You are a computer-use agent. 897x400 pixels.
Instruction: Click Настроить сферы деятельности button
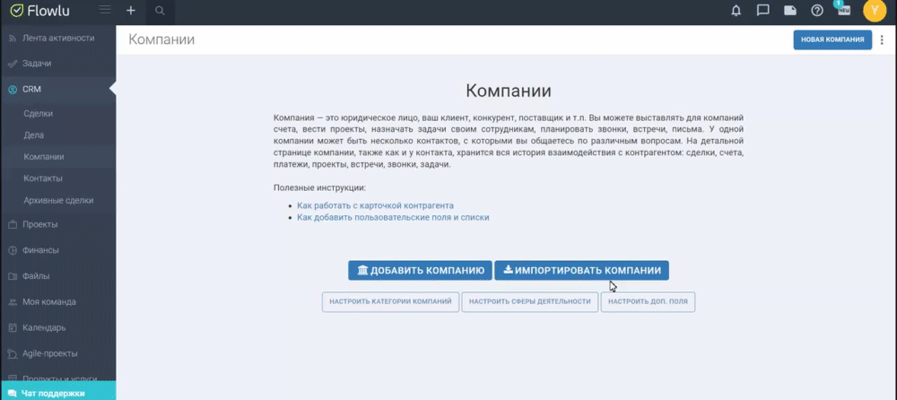tap(530, 301)
